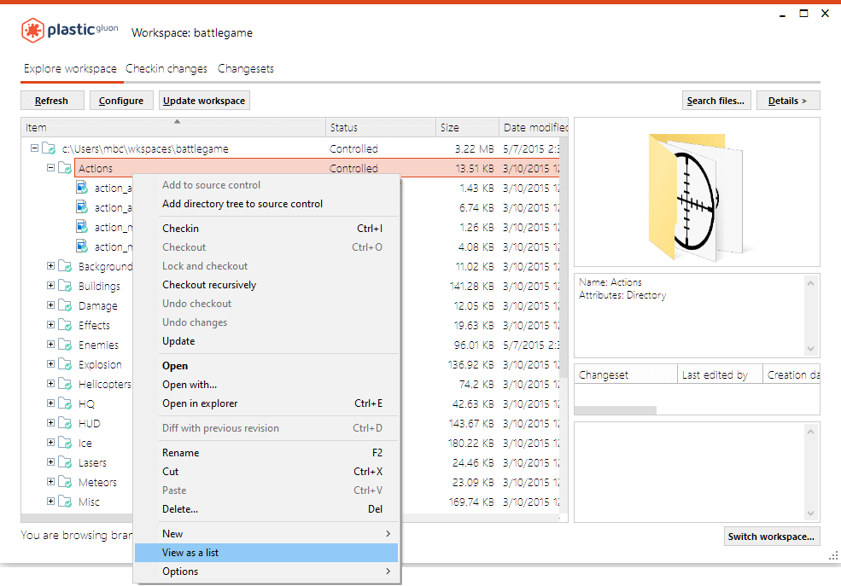
Task: Click the Helicopters folder icon
Action: click(x=65, y=384)
